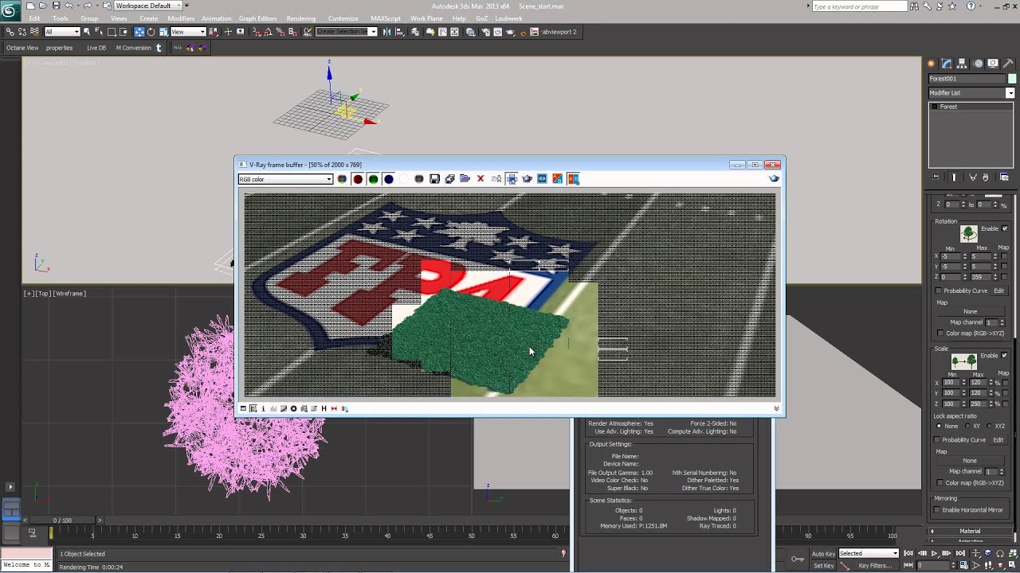Select the Move tool in main toolbar

tap(139, 32)
